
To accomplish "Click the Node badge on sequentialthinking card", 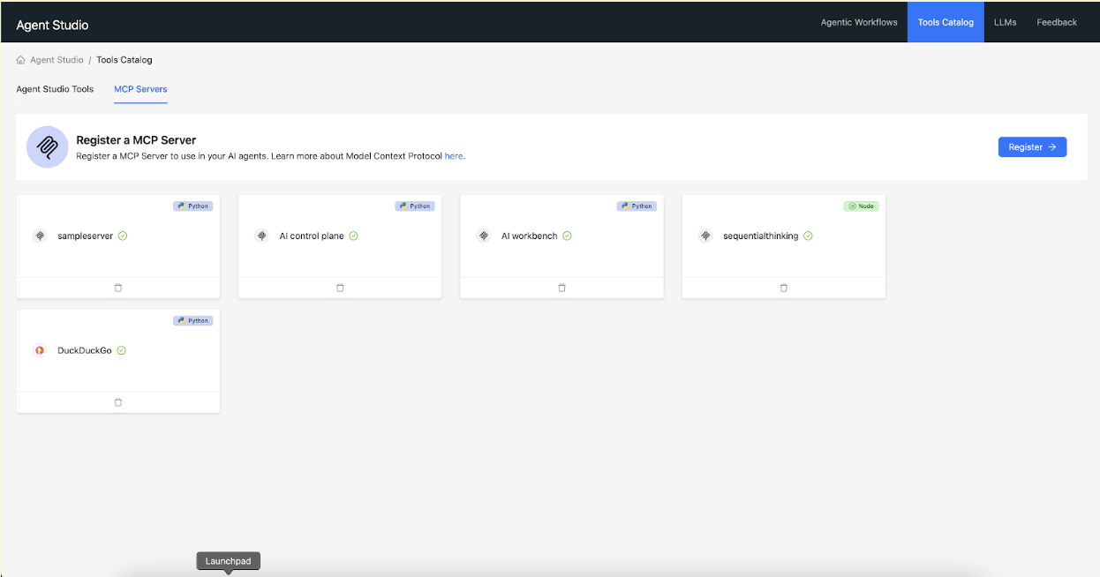I will pyautogui.click(x=861, y=206).
